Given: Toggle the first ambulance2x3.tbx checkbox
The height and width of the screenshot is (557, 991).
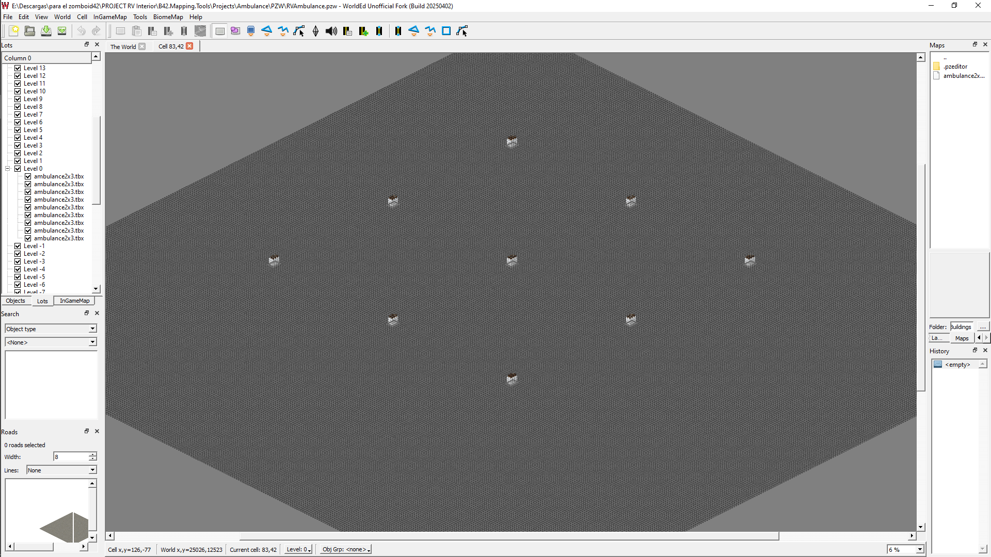Looking at the screenshot, I should 28,176.
